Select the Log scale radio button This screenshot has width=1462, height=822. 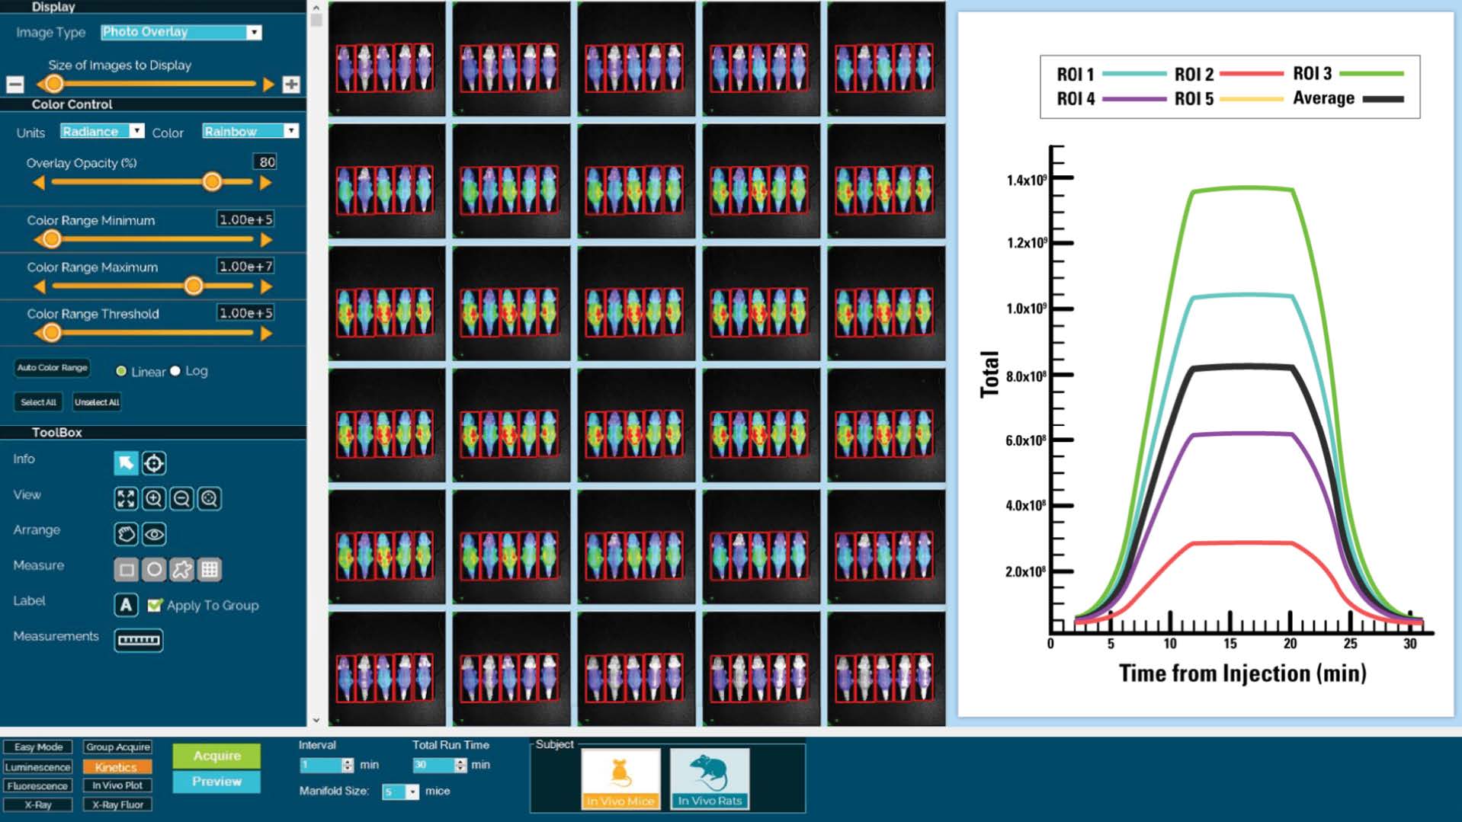(175, 371)
